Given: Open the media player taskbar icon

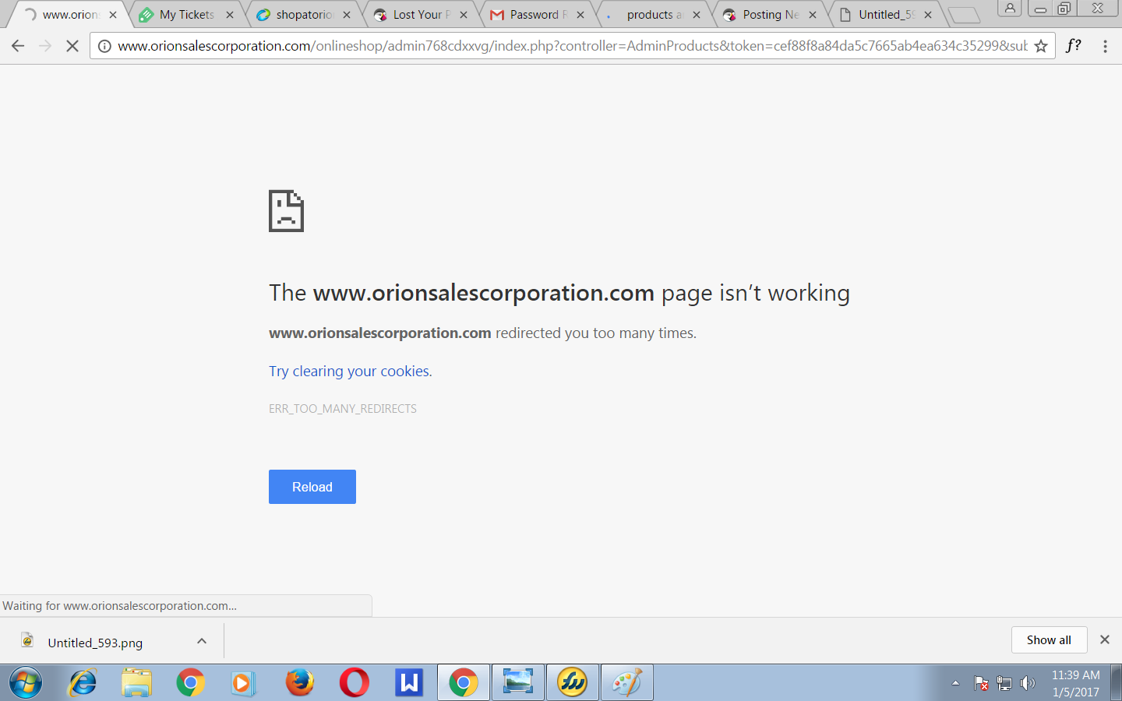Looking at the screenshot, I should (242, 683).
